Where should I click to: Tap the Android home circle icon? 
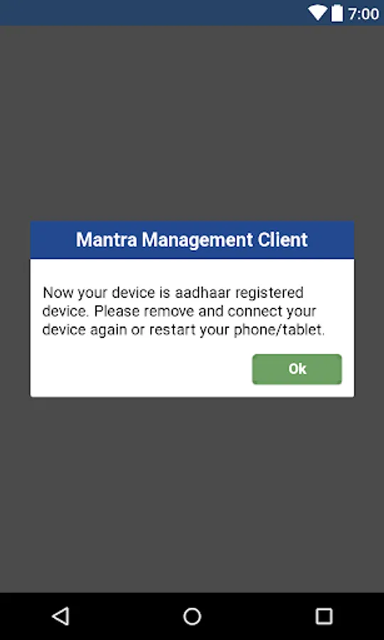(192, 617)
